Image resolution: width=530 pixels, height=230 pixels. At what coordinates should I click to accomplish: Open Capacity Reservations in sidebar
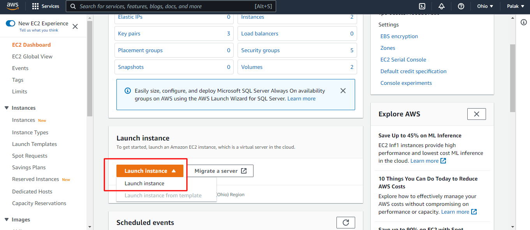39,203
